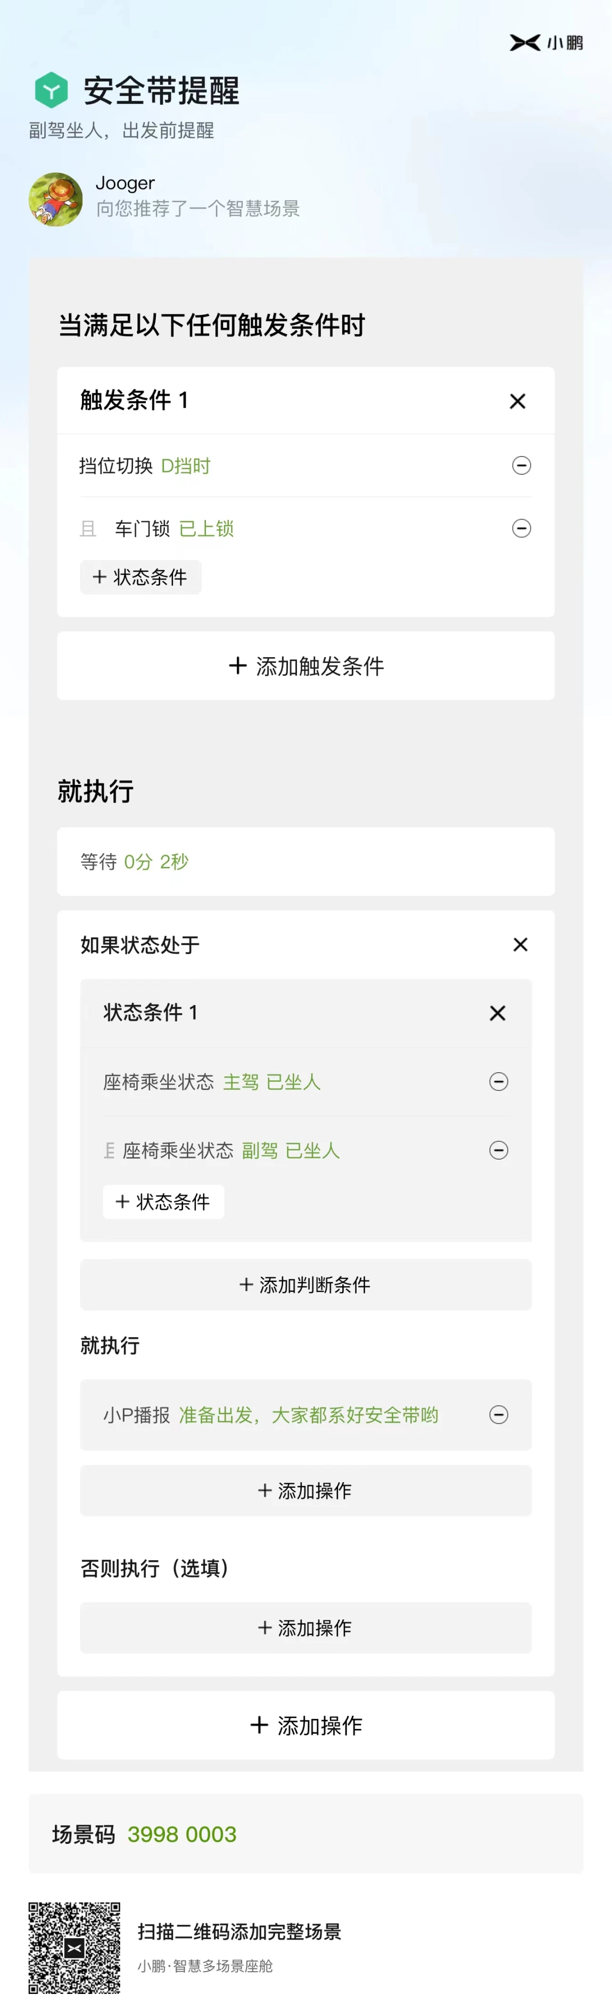This screenshot has height=2003, width=612.
Task: Edit the 等待 0分 2秒 delay
Action: (x=305, y=862)
